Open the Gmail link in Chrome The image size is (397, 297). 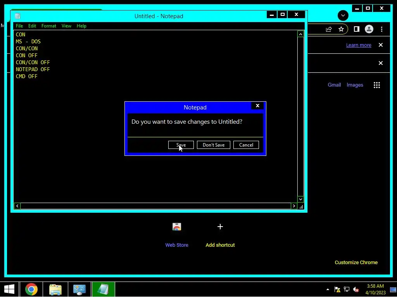pos(334,85)
